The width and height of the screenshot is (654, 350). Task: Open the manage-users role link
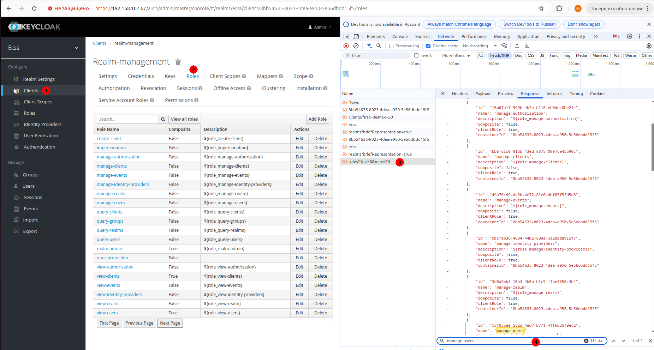pos(111,203)
